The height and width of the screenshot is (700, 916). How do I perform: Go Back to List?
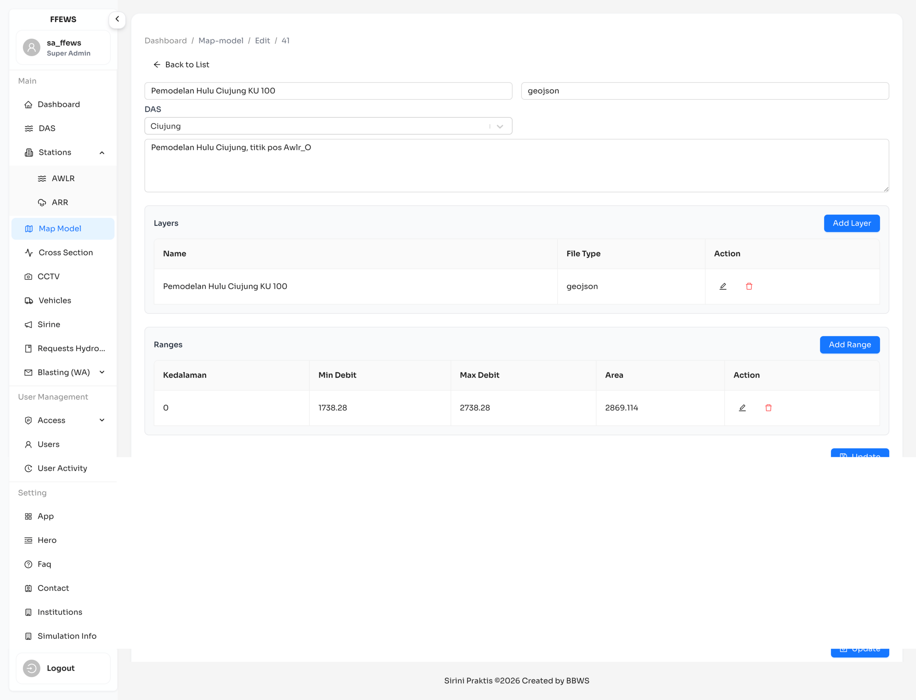tap(181, 64)
